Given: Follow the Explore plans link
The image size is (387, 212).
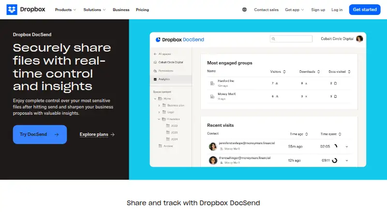Looking at the screenshot, I should [x=97, y=134].
